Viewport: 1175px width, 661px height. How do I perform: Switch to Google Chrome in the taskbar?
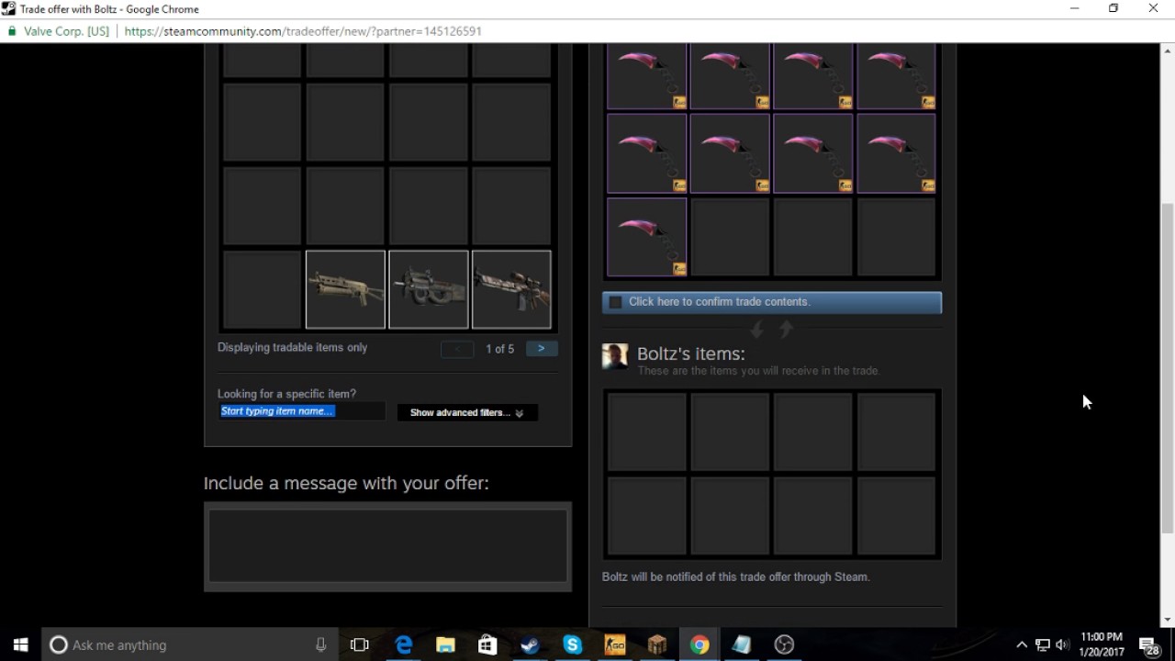pos(699,644)
